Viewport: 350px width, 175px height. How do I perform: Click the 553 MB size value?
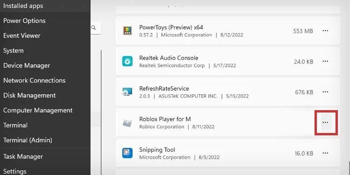point(303,31)
